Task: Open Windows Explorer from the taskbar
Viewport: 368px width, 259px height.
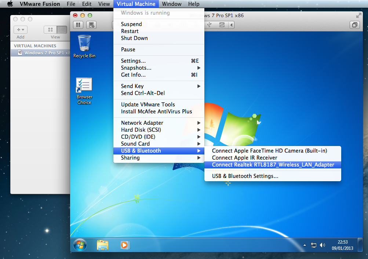Action: (x=103, y=245)
